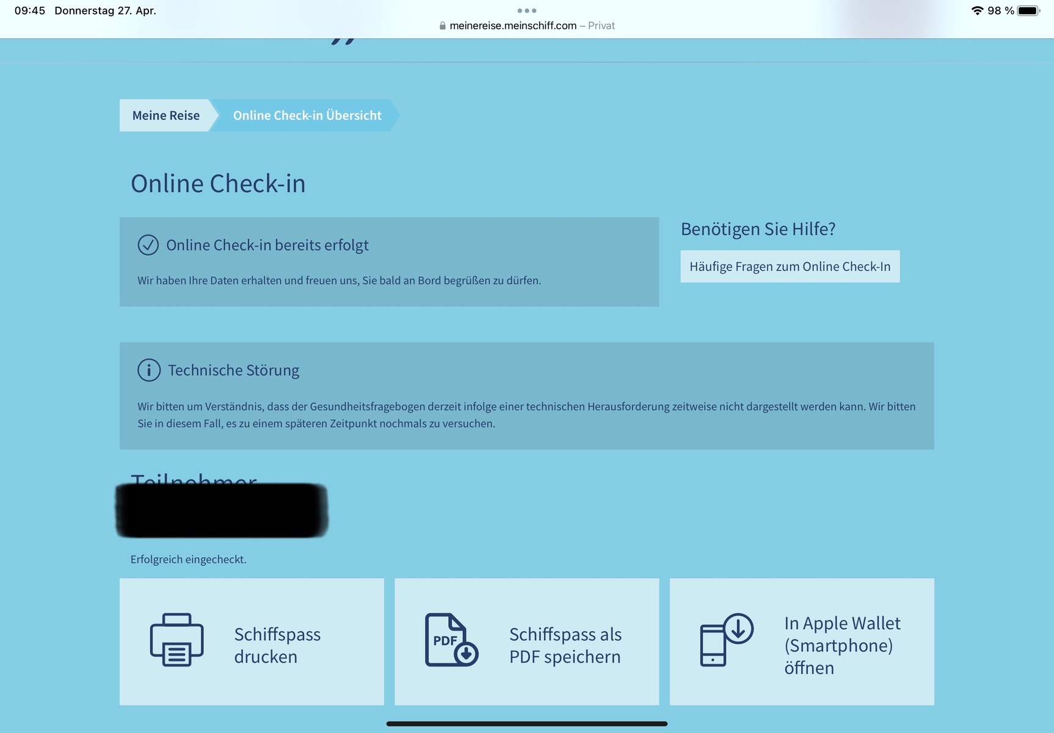Click the Schiffspass drucken label
Screen dimensions: 1054x733
[x=277, y=645]
